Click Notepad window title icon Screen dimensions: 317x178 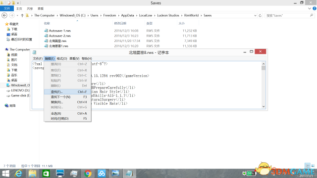click(x=34, y=52)
